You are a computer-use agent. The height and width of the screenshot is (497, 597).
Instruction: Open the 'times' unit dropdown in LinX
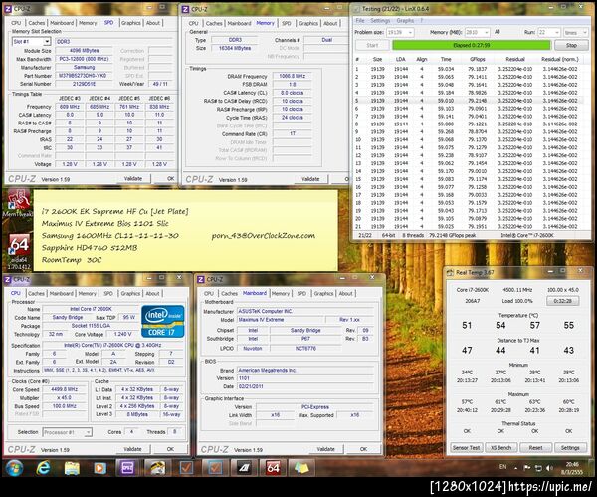point(585,33)
